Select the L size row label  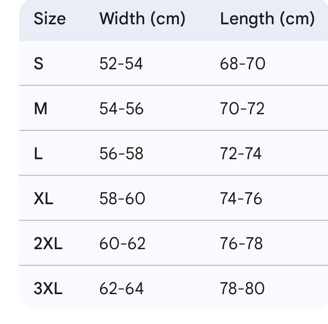coord(38,154)
